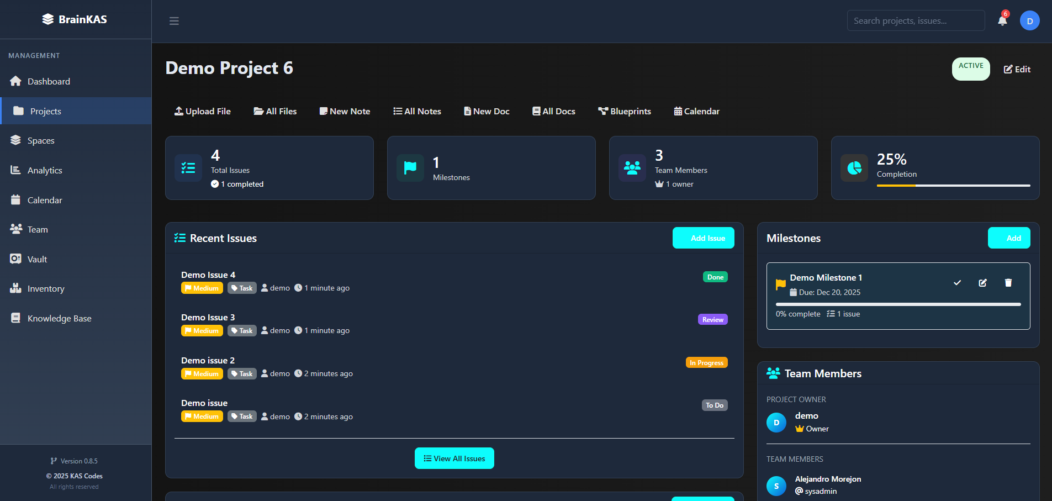Open the Vault sidebar item
The image size is (1052, 501).
coord(37,259)
